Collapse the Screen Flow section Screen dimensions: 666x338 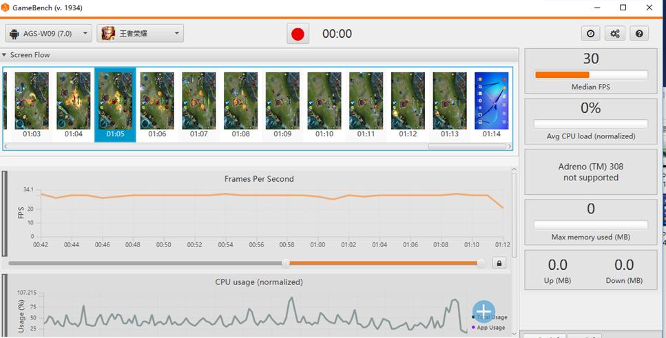click(5, 55)
